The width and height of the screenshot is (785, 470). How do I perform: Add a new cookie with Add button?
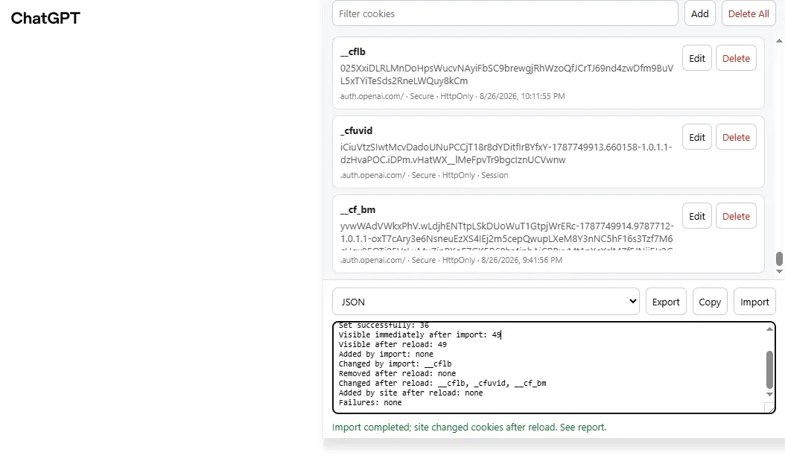(x=700, y=13)
